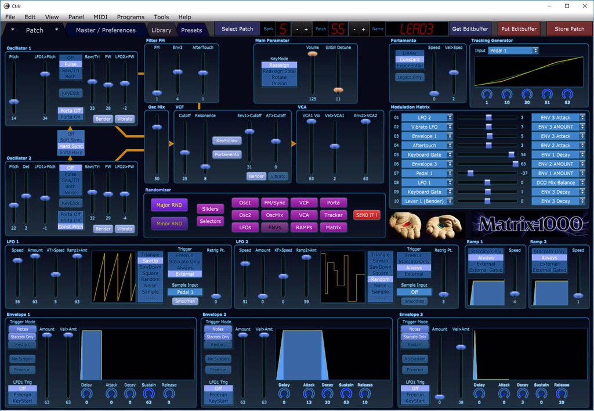Adjust Tracking Generator knob showing value 1

487,93
